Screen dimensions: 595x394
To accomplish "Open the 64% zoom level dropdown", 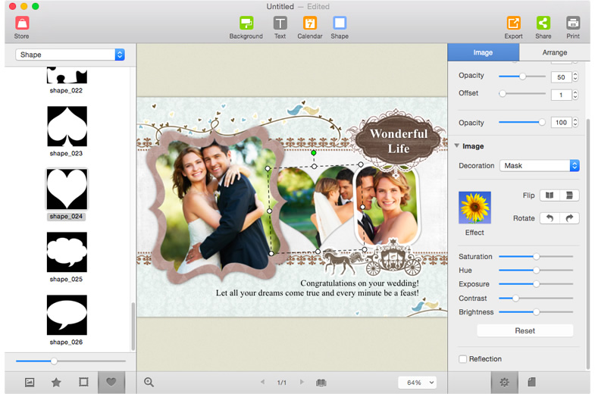I will (x=417, y=383).
